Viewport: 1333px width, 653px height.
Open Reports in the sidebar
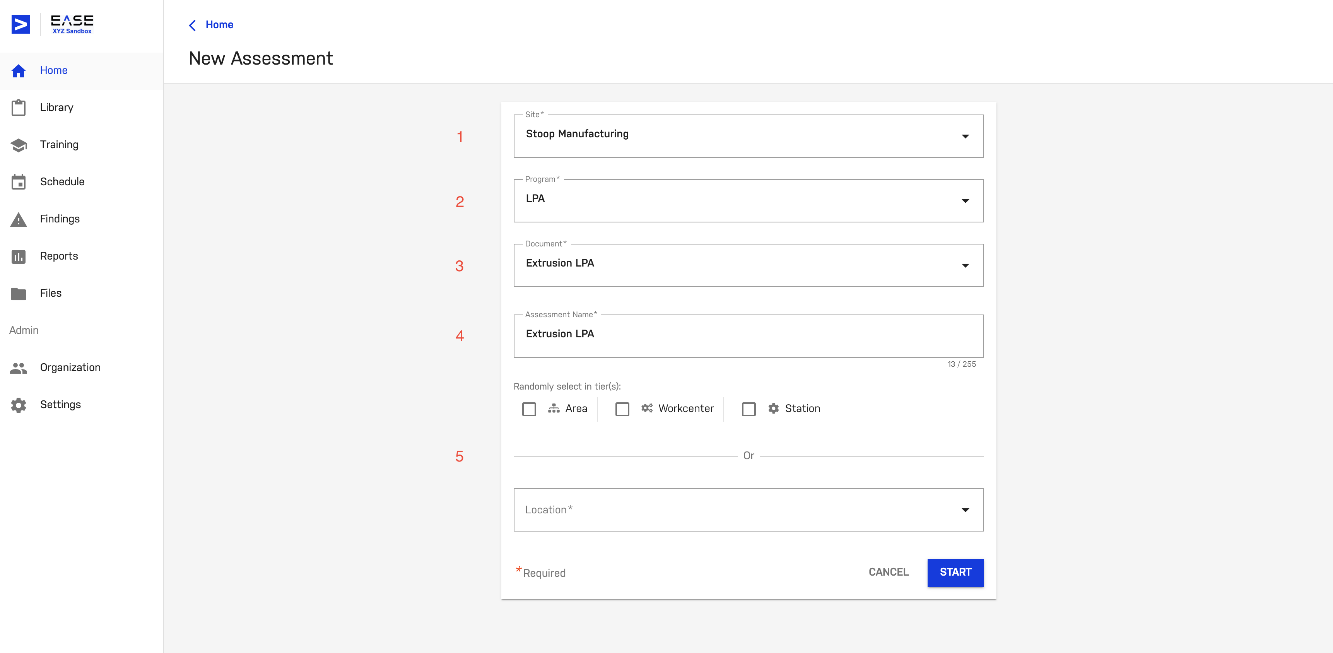pos(82,256)
